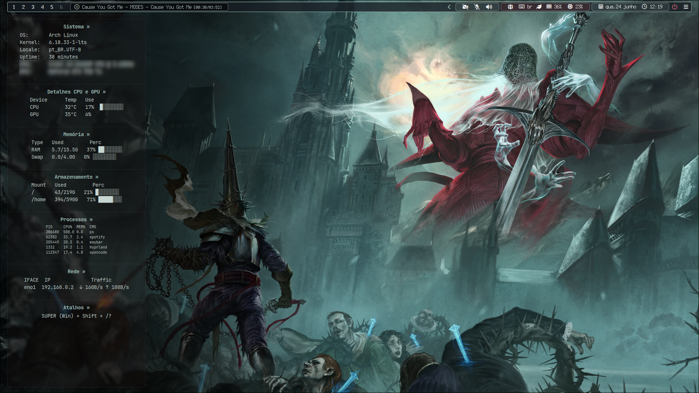Switch to workspace 2 in the bar
699x393 pixels.
pyautogui.click(x=23, y=7)
